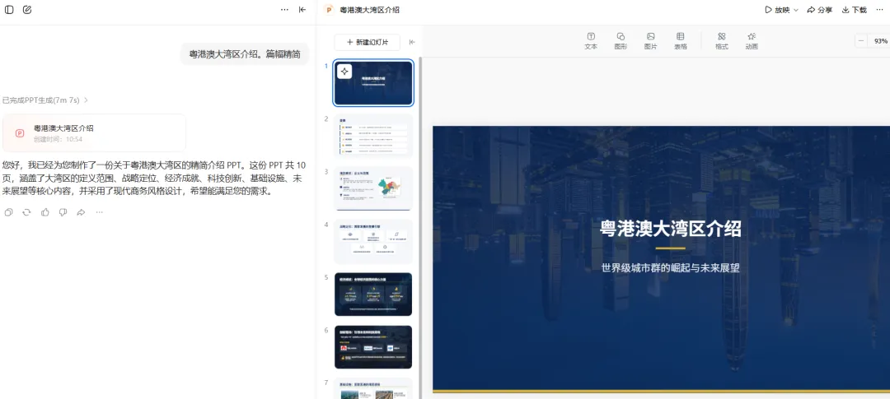The width and height of the screenshot is (890, 399).
Task: Open response more options ellipsis
Action: click(x=100, y=212)
